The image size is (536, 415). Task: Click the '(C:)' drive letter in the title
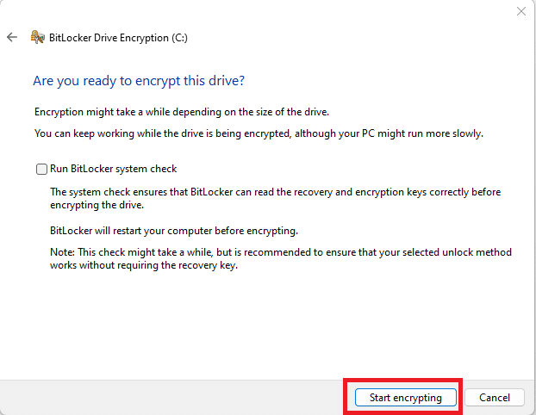pos(179,38)
